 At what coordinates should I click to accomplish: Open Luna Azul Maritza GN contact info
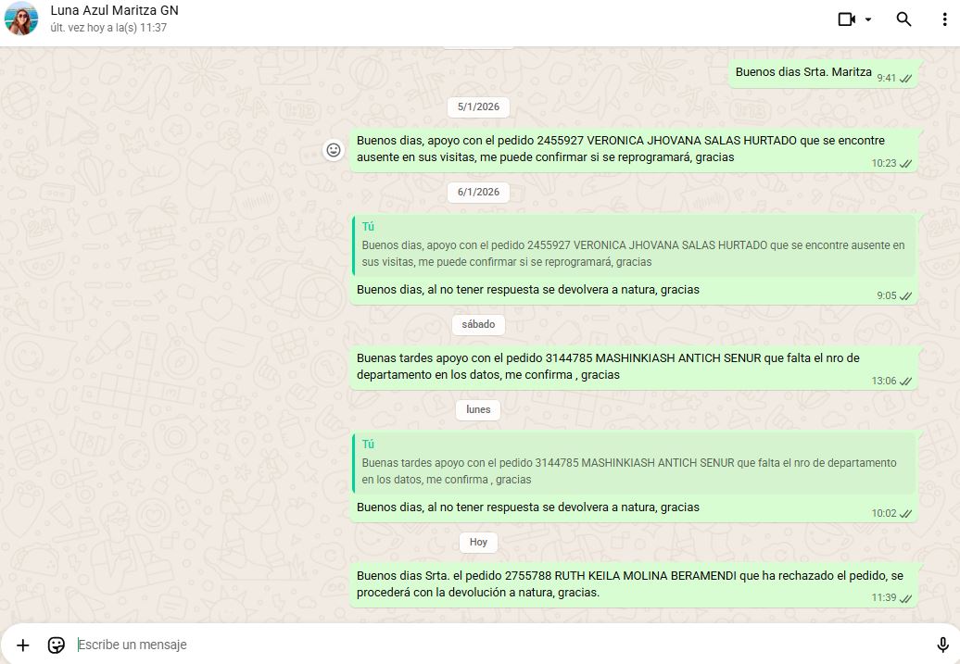pyautogui.click(x=114, y=11)
